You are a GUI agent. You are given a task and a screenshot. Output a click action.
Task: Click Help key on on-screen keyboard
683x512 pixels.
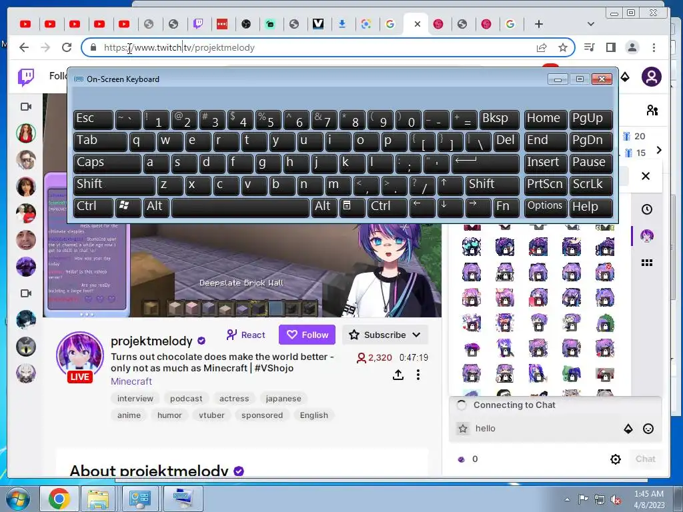tap(591, 207)
